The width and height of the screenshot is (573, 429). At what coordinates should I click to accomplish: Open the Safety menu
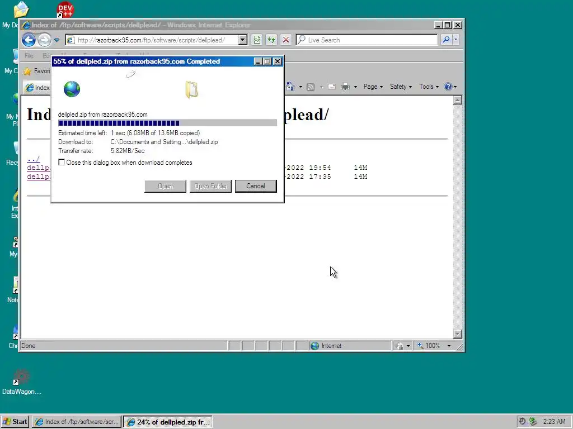(401, 87)
